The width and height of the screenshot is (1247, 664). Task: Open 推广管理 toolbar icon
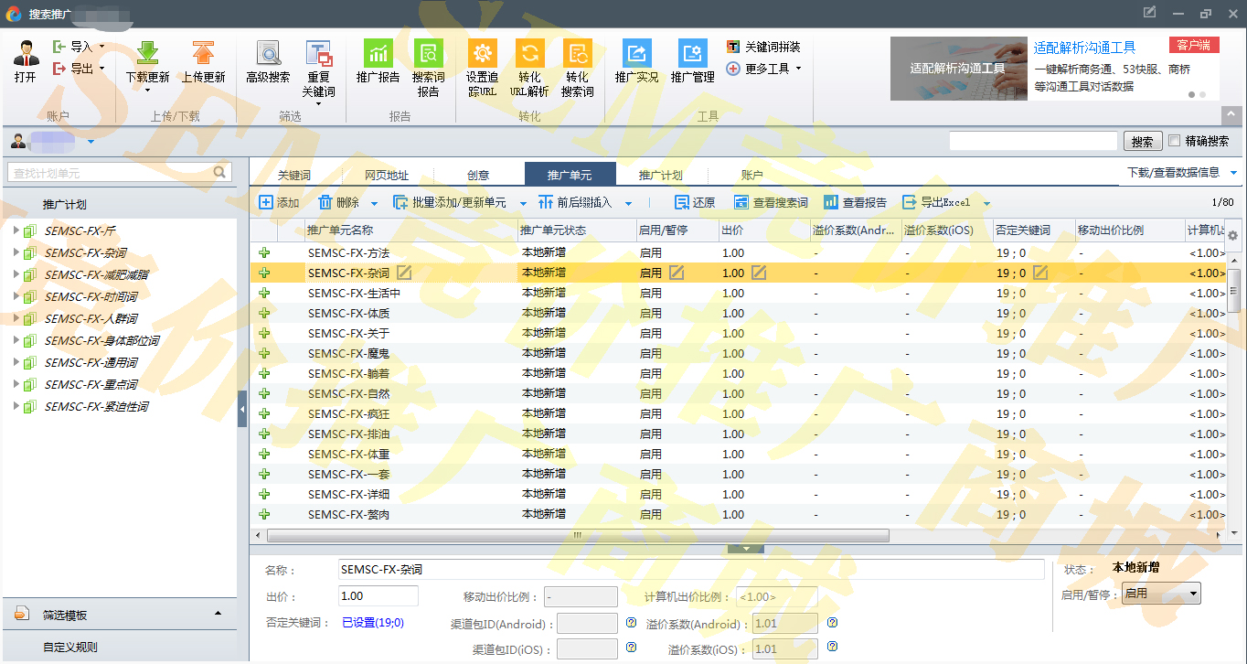click(x=692, y=53)
